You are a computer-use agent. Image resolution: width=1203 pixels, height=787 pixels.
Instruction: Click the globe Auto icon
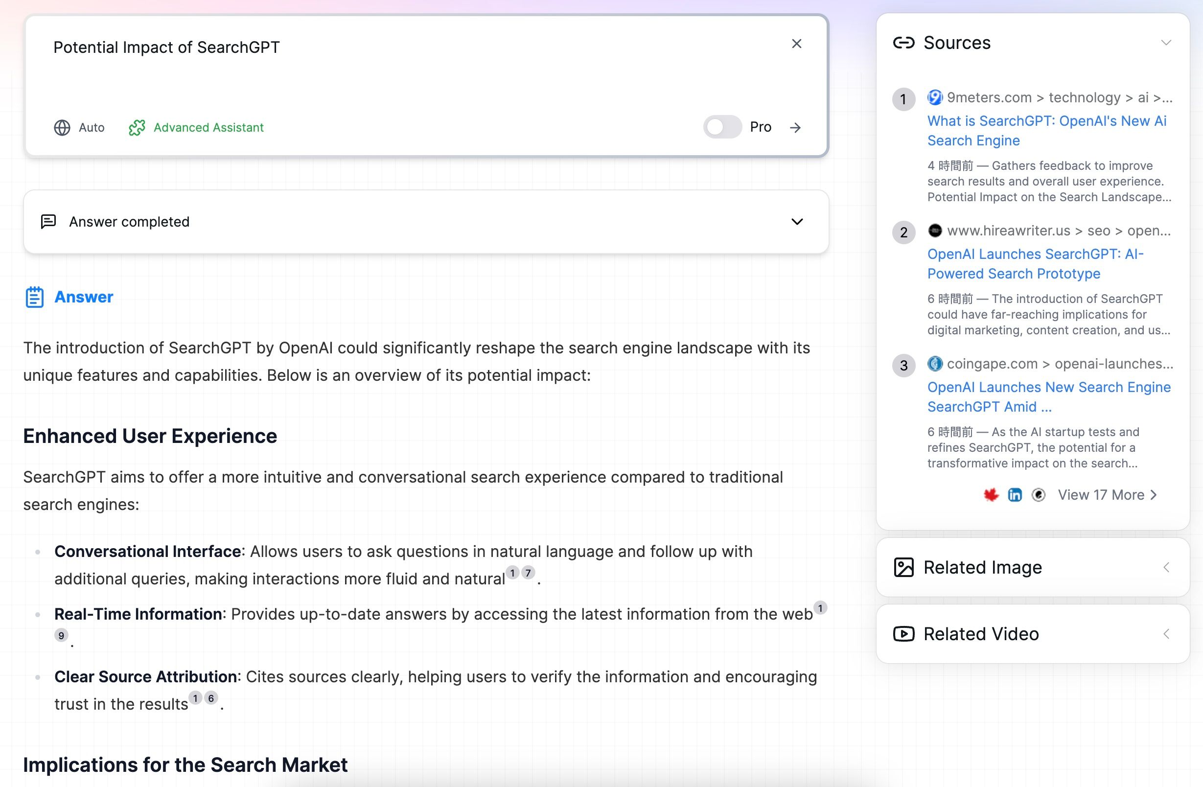[x=62, y=127]
